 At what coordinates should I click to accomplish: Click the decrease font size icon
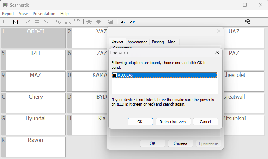pos(123,22)
